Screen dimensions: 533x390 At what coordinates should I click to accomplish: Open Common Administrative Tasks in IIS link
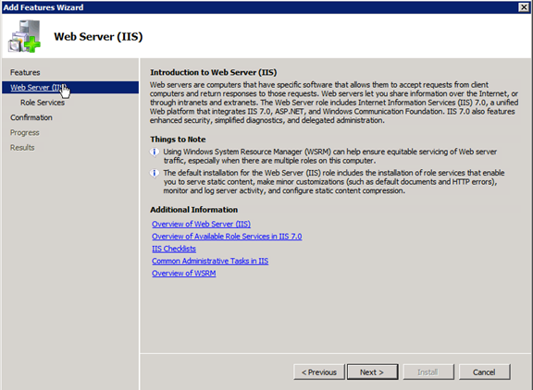tap(210, 261)
